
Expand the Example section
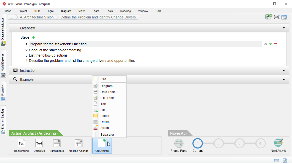coord(284,80)
